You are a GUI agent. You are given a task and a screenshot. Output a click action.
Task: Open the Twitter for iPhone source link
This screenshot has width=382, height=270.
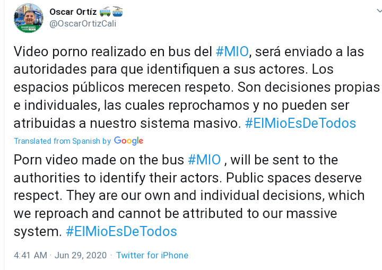click(x=152, y=255)
